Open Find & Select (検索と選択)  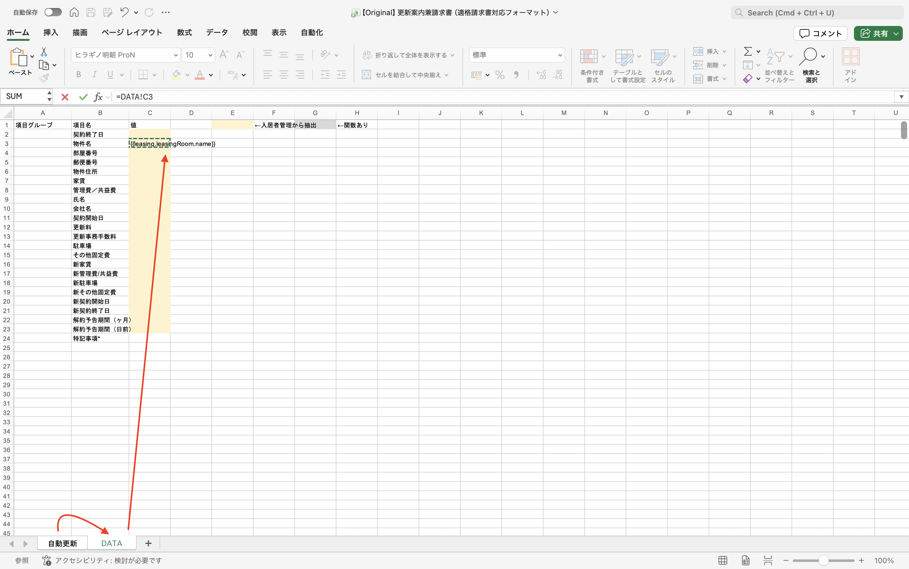pyautogui.click(x=811, y=65)
